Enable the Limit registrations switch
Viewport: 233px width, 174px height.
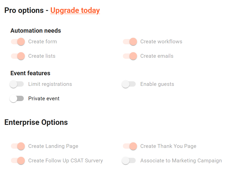click(17, 84)
